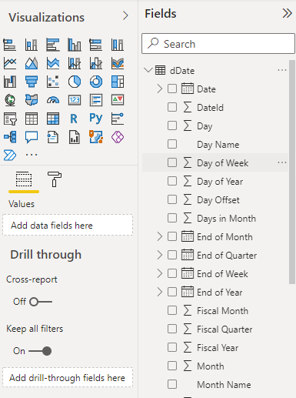Select the Q&A speech bubble visual
The height and width of the screenshot is (398, 296).
click(x=32, y=137)
